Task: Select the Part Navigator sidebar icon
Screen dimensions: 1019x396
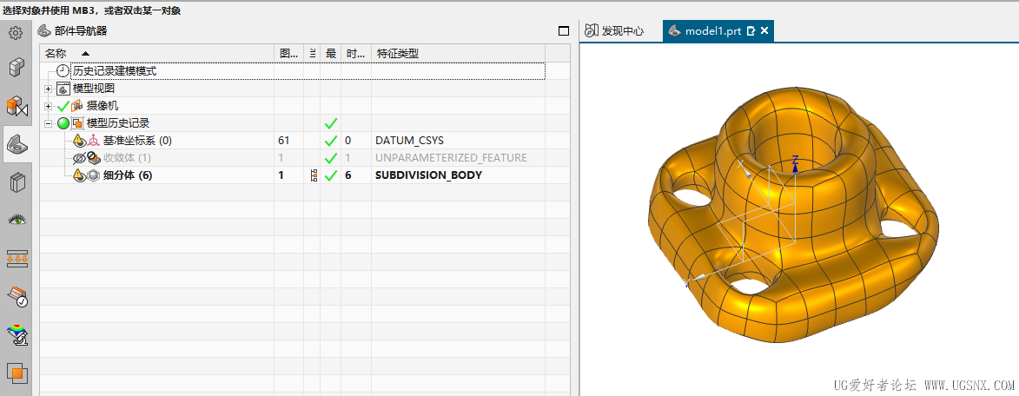Action: 17,145
